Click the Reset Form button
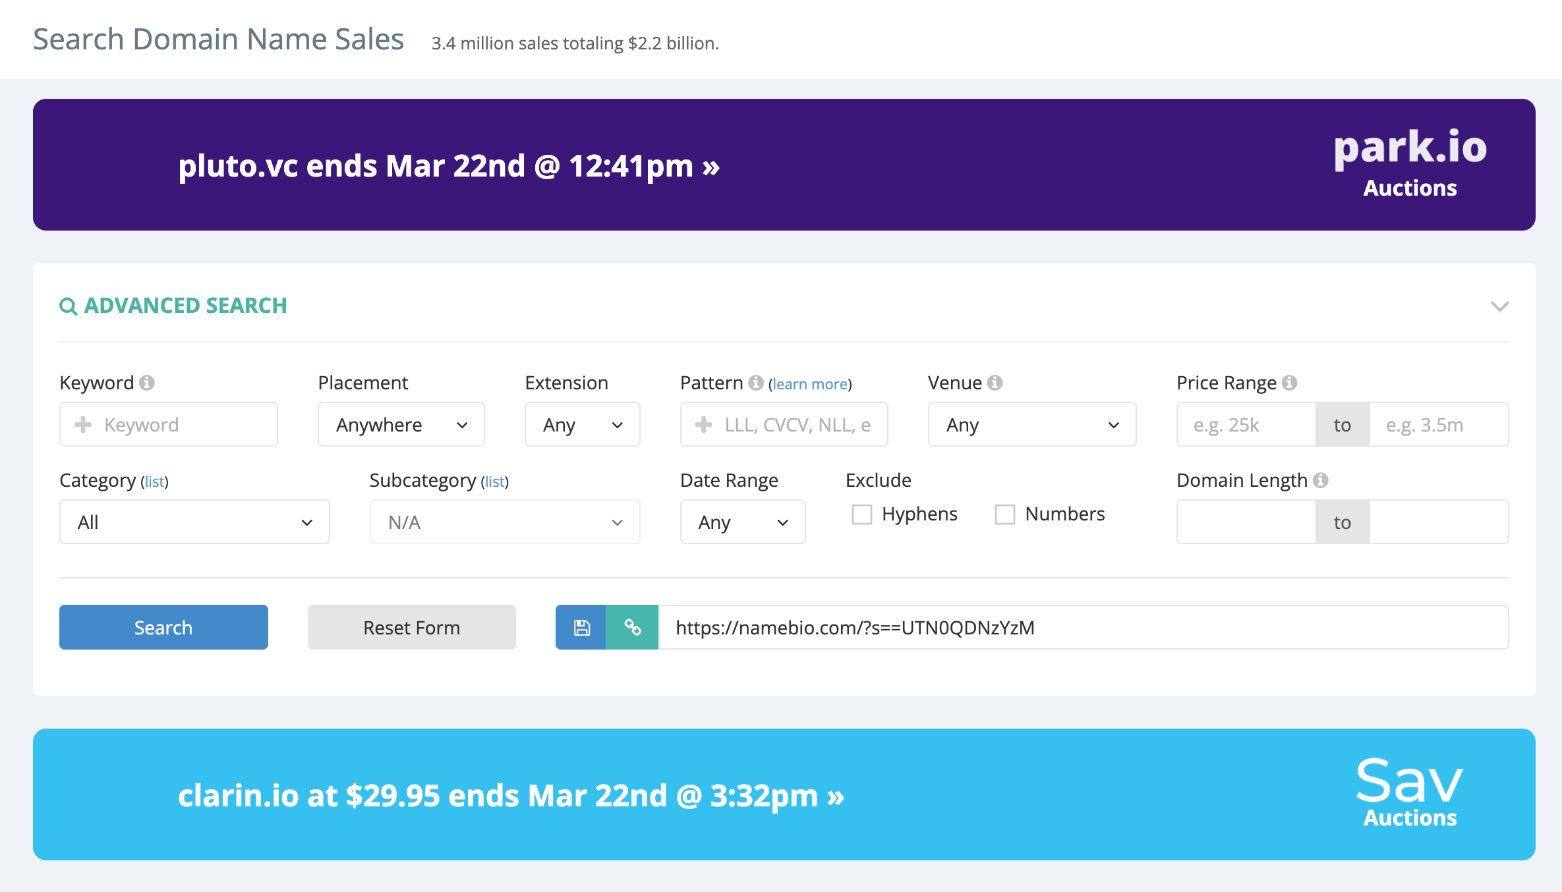The height and width of the screenshot is (892, 1562). (411, 627)
